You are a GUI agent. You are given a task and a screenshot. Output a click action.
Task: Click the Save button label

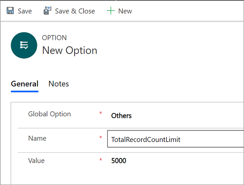pos(25,11)
